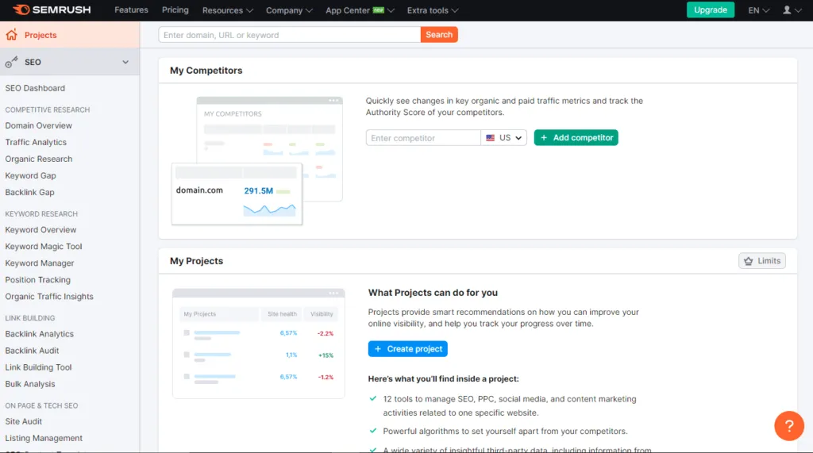Click the Semrush logo
This screenshot has width=813, height=453.
point(52,10)
